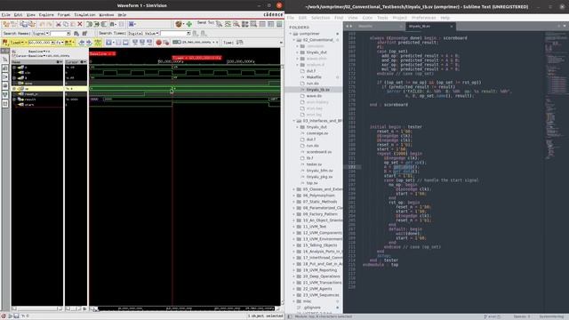Click the cut (scissors) icon in SimVision toolbar
This screenshot has width=569, height=320.
pyautogui.click(x=59, y=24)
